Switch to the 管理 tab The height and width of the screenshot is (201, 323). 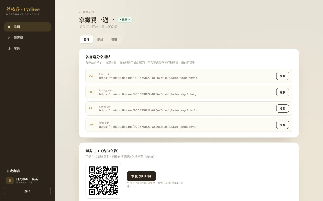tap(114, 39)
